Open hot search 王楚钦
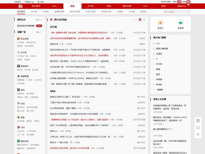This screenshot has height=154, width=205. click(159, 54)
